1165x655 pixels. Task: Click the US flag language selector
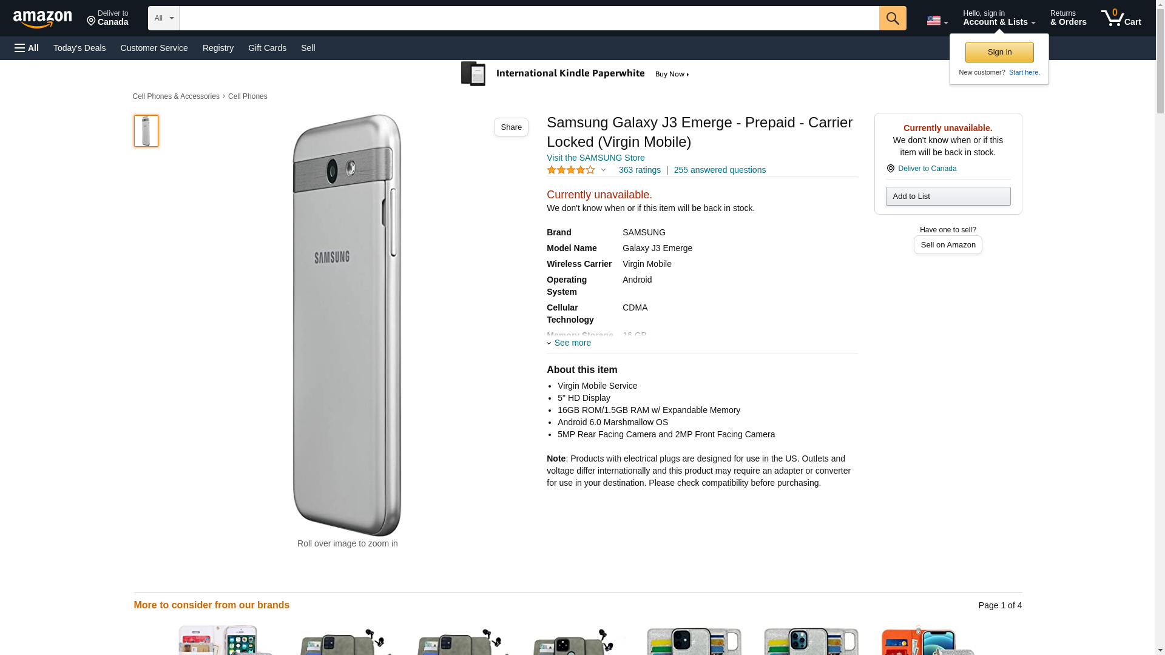[x=936, y=21]
